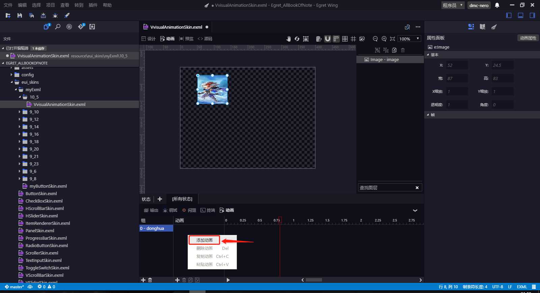The image size is (540, 293).
Task: Collapse the 已打开编辑器 open editors section
Action: [3, 48]
